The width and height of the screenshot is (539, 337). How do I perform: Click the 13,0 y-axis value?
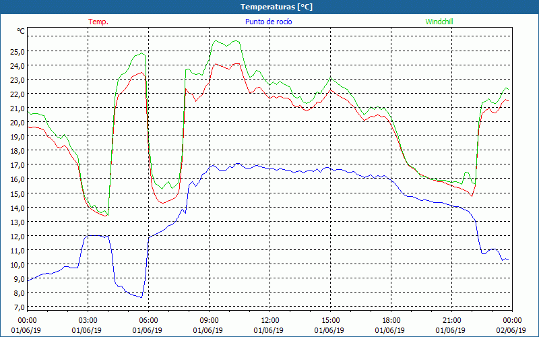pyautogui.click(x=18, y=222)
